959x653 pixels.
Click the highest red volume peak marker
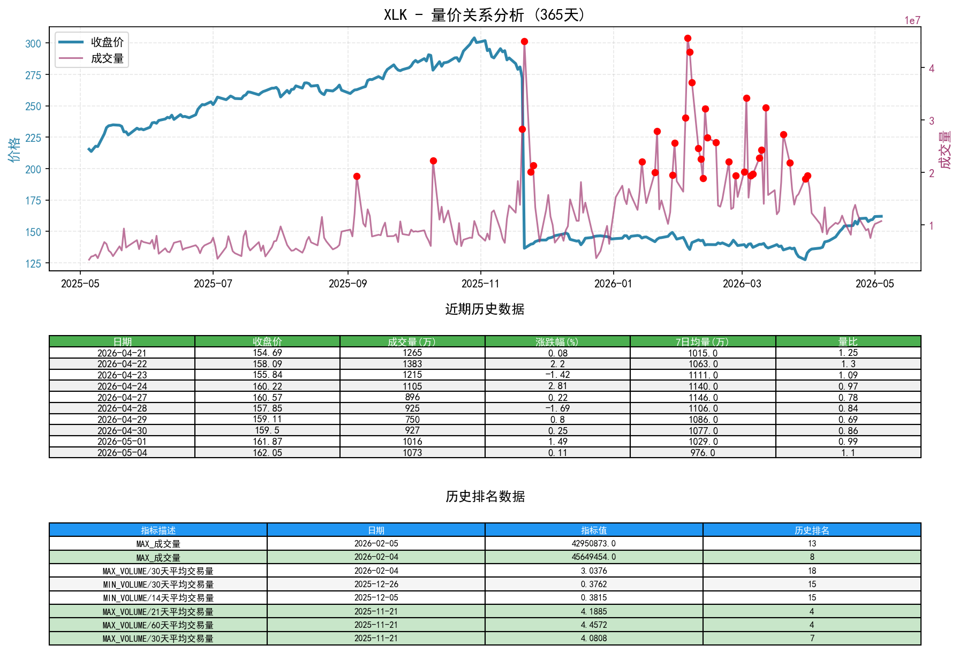click(x=688, y=38)
